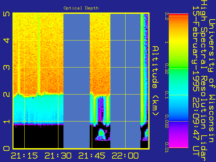Click the wide blue data gap after 21:30
The height and width of the screenshot is (162, 216).
point(77,81)
